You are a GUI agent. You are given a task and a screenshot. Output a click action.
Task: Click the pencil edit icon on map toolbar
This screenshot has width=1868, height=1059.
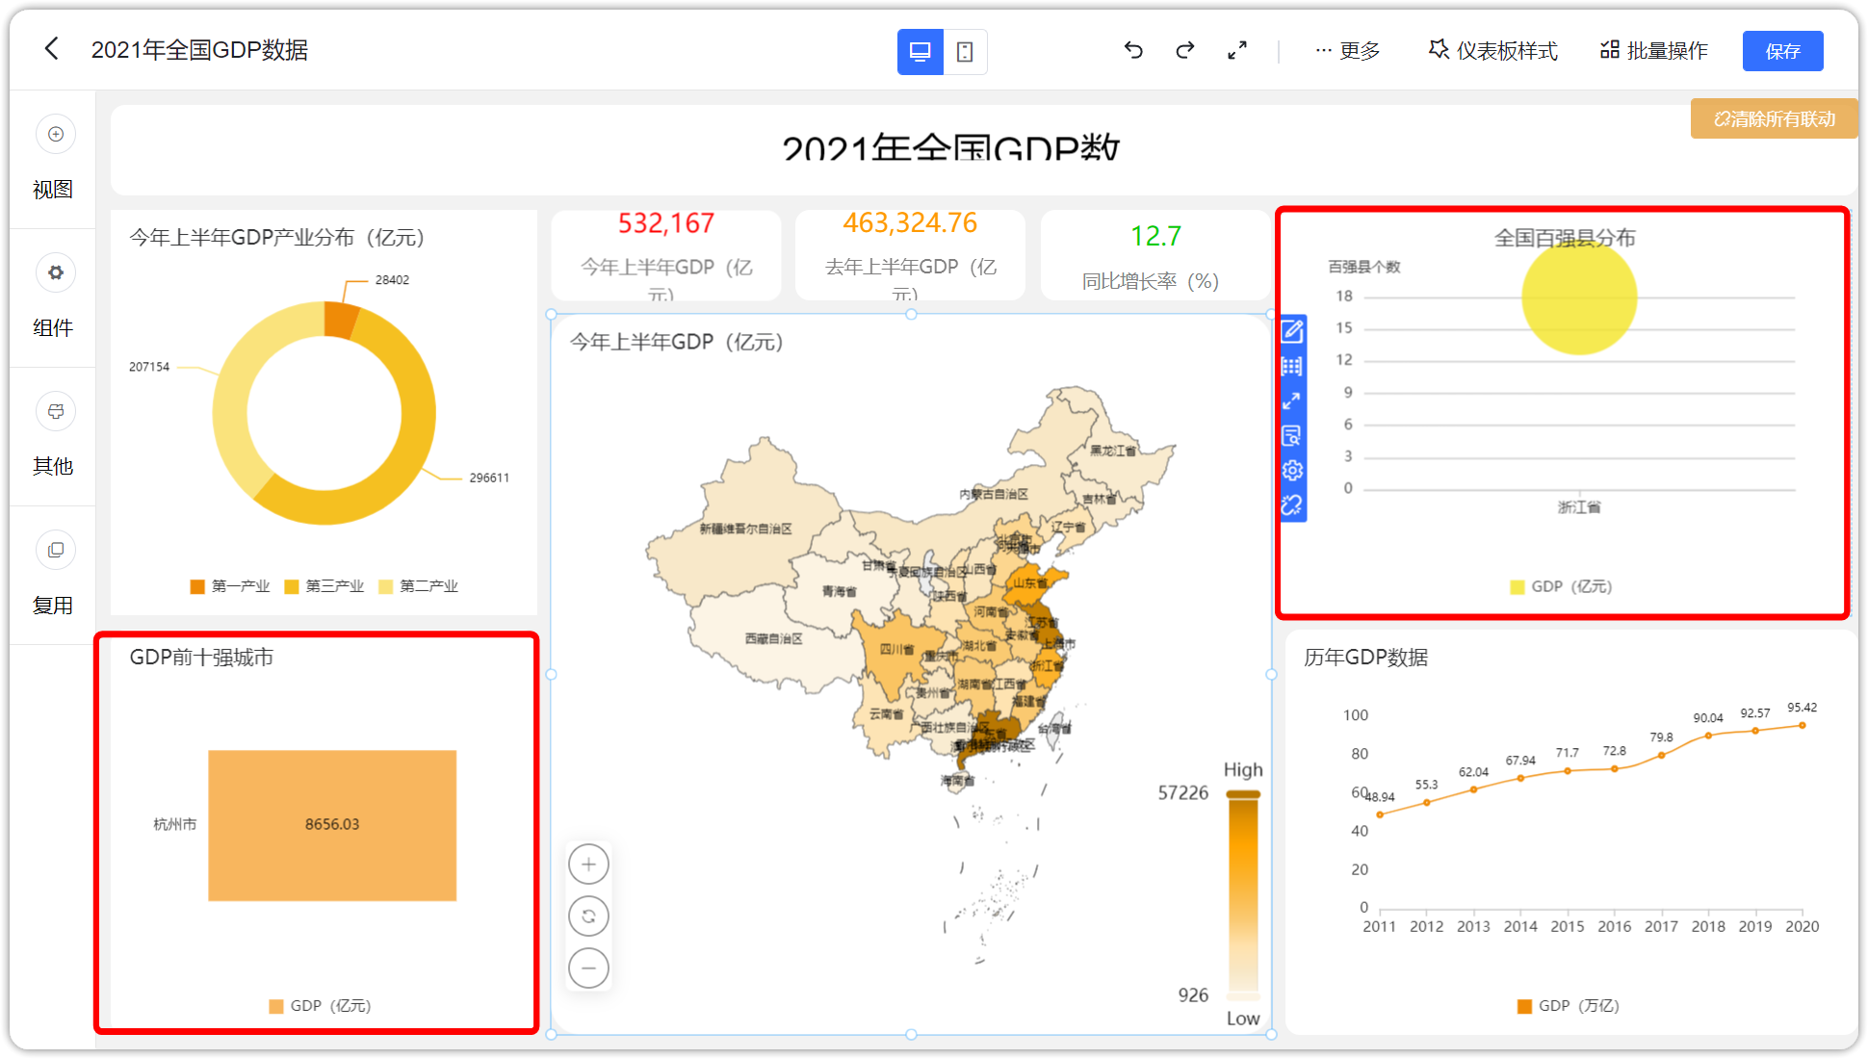click(x=1292, y=332)
